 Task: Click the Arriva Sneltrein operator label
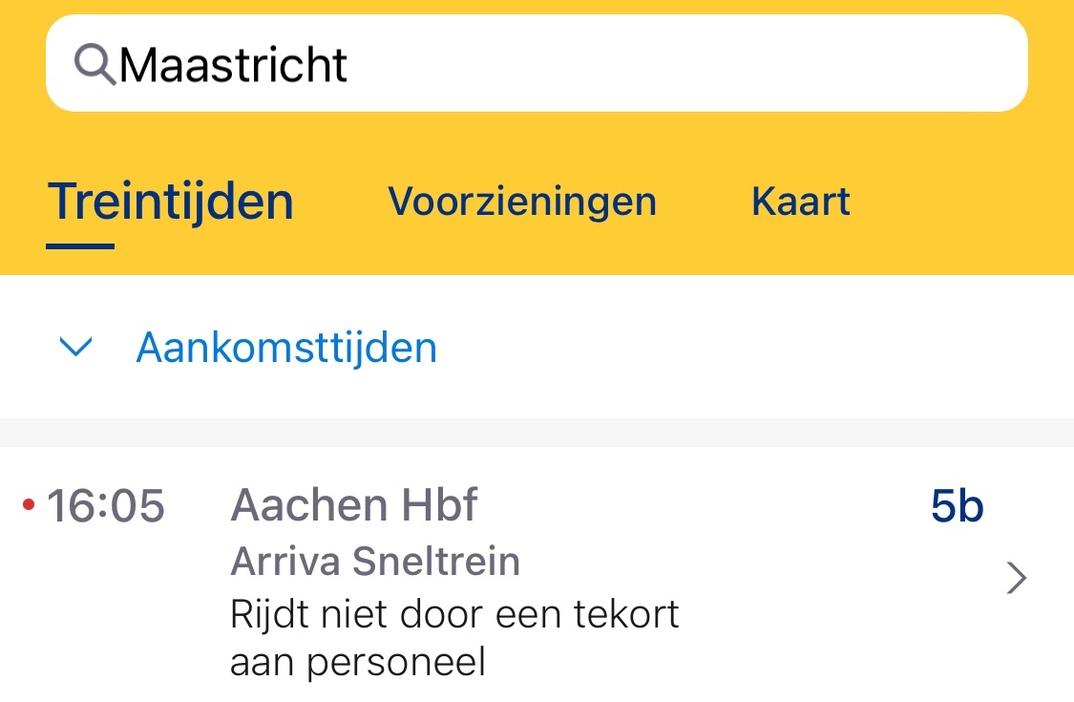coord(375,562)
